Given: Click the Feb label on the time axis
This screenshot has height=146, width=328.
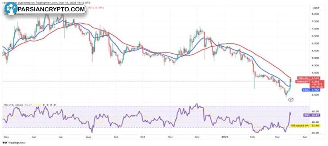Looking at the screenshot, I should 253,137.
